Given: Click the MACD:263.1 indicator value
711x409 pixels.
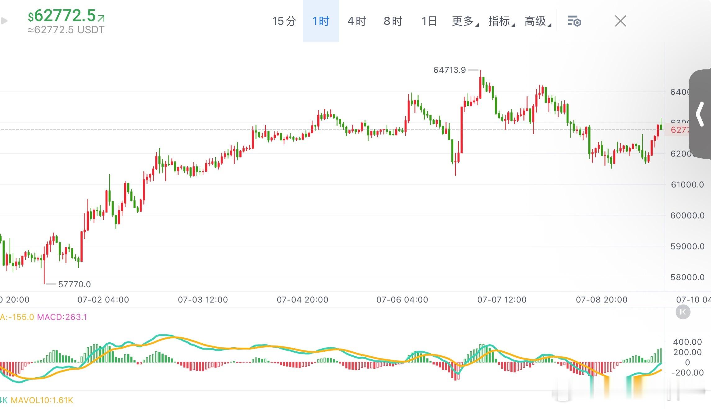Looking at the screenshot, I should (x=62, y=317).
